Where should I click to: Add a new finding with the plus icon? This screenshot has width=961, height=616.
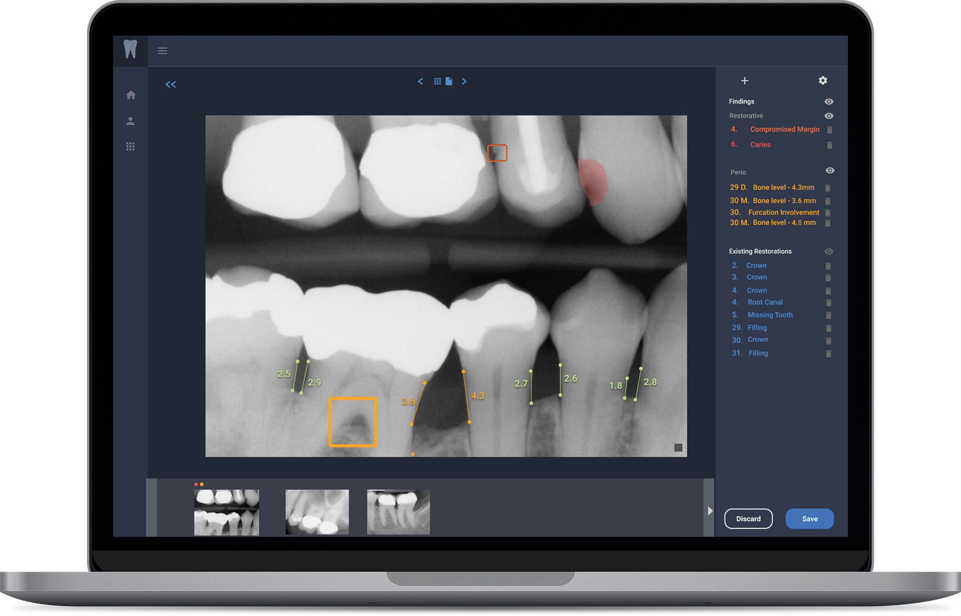click(x=745, y=81)
